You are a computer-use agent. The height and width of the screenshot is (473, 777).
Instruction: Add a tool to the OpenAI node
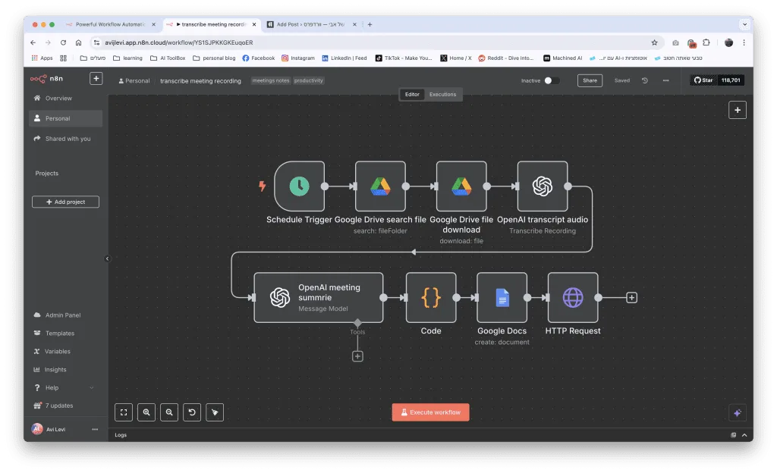357,356
